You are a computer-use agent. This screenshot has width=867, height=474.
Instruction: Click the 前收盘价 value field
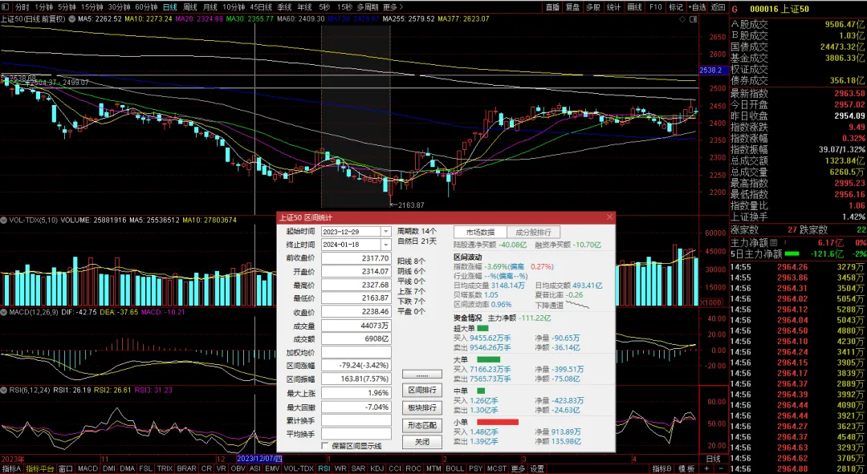[356, 258]
